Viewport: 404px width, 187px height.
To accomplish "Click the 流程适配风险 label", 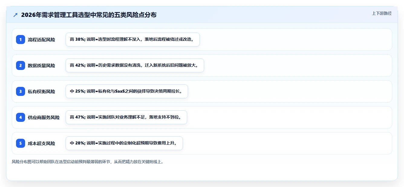I will click(x=41, y=40).
